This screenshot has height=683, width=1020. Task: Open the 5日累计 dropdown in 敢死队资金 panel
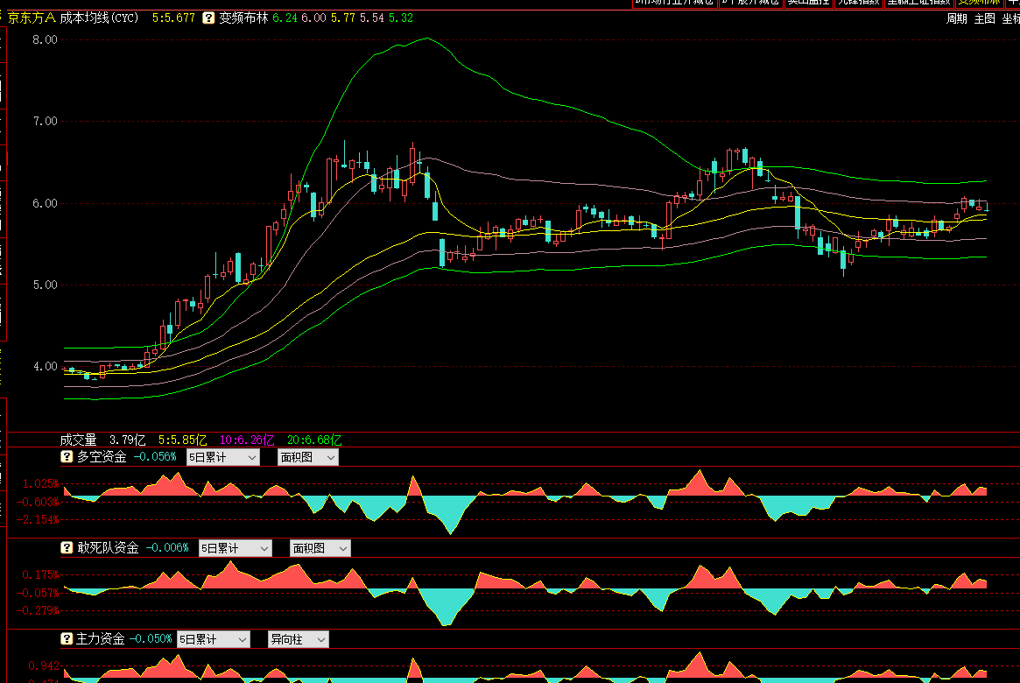236,548
